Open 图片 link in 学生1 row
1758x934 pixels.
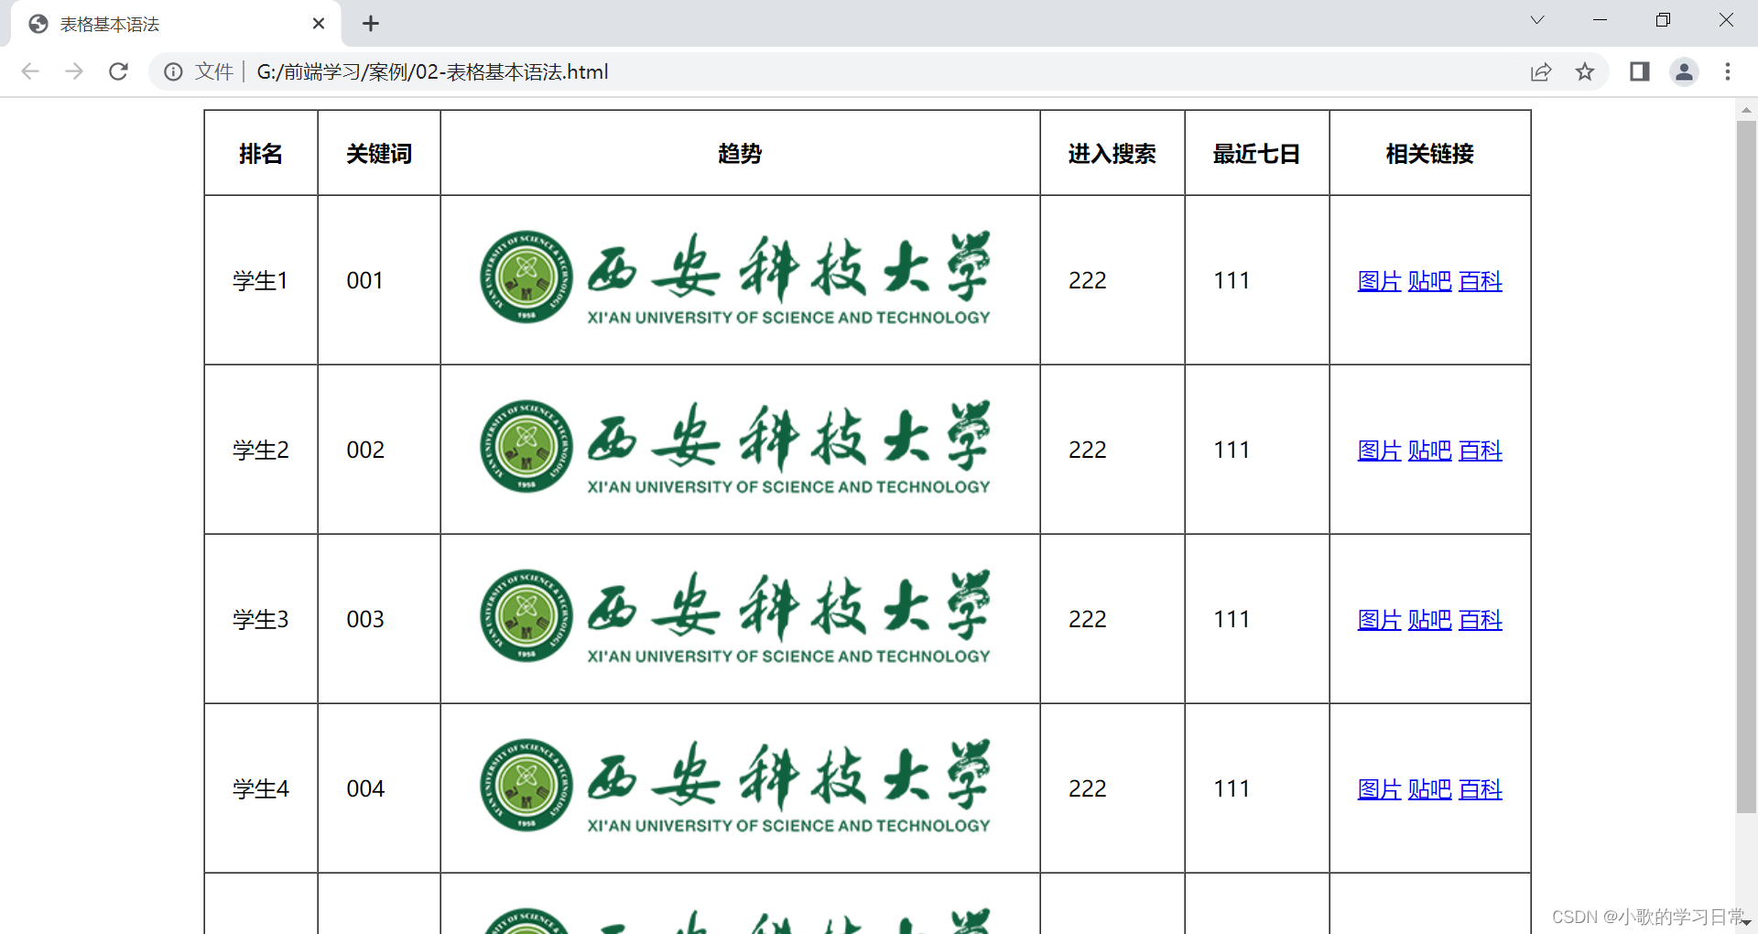coord(1379,281)
